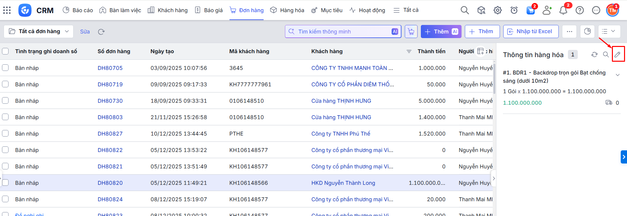Viewport: 627px width, 216px height.
Task: Switch to the Khách hàng tab
Action: (168, 10)
